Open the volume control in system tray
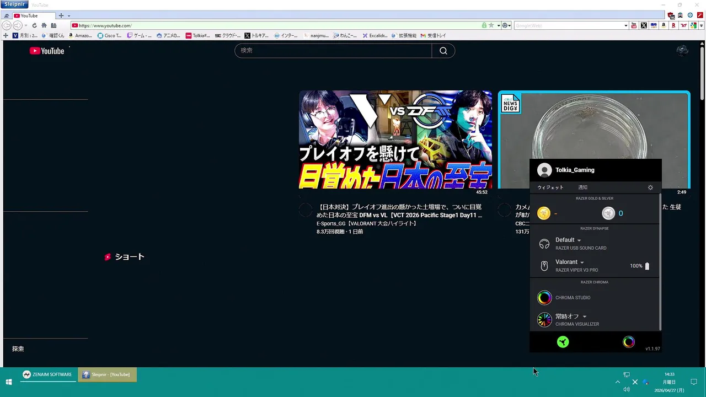Screen dimensions: 706x397 click(x=626, y=389)
